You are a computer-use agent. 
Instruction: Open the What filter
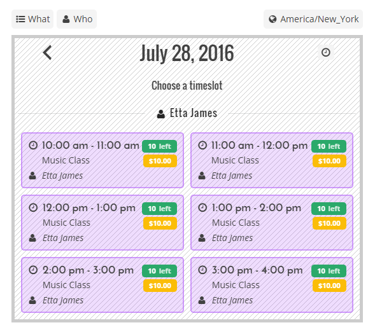[x=32, y=19]
